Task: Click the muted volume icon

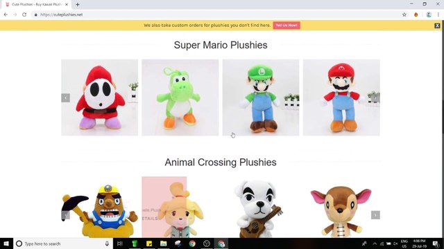Action: tap(395, 243)
